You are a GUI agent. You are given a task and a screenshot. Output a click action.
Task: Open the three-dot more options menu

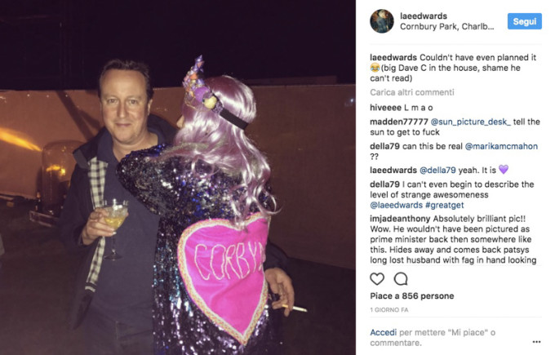pyautogui.click(x=536, y=342)
